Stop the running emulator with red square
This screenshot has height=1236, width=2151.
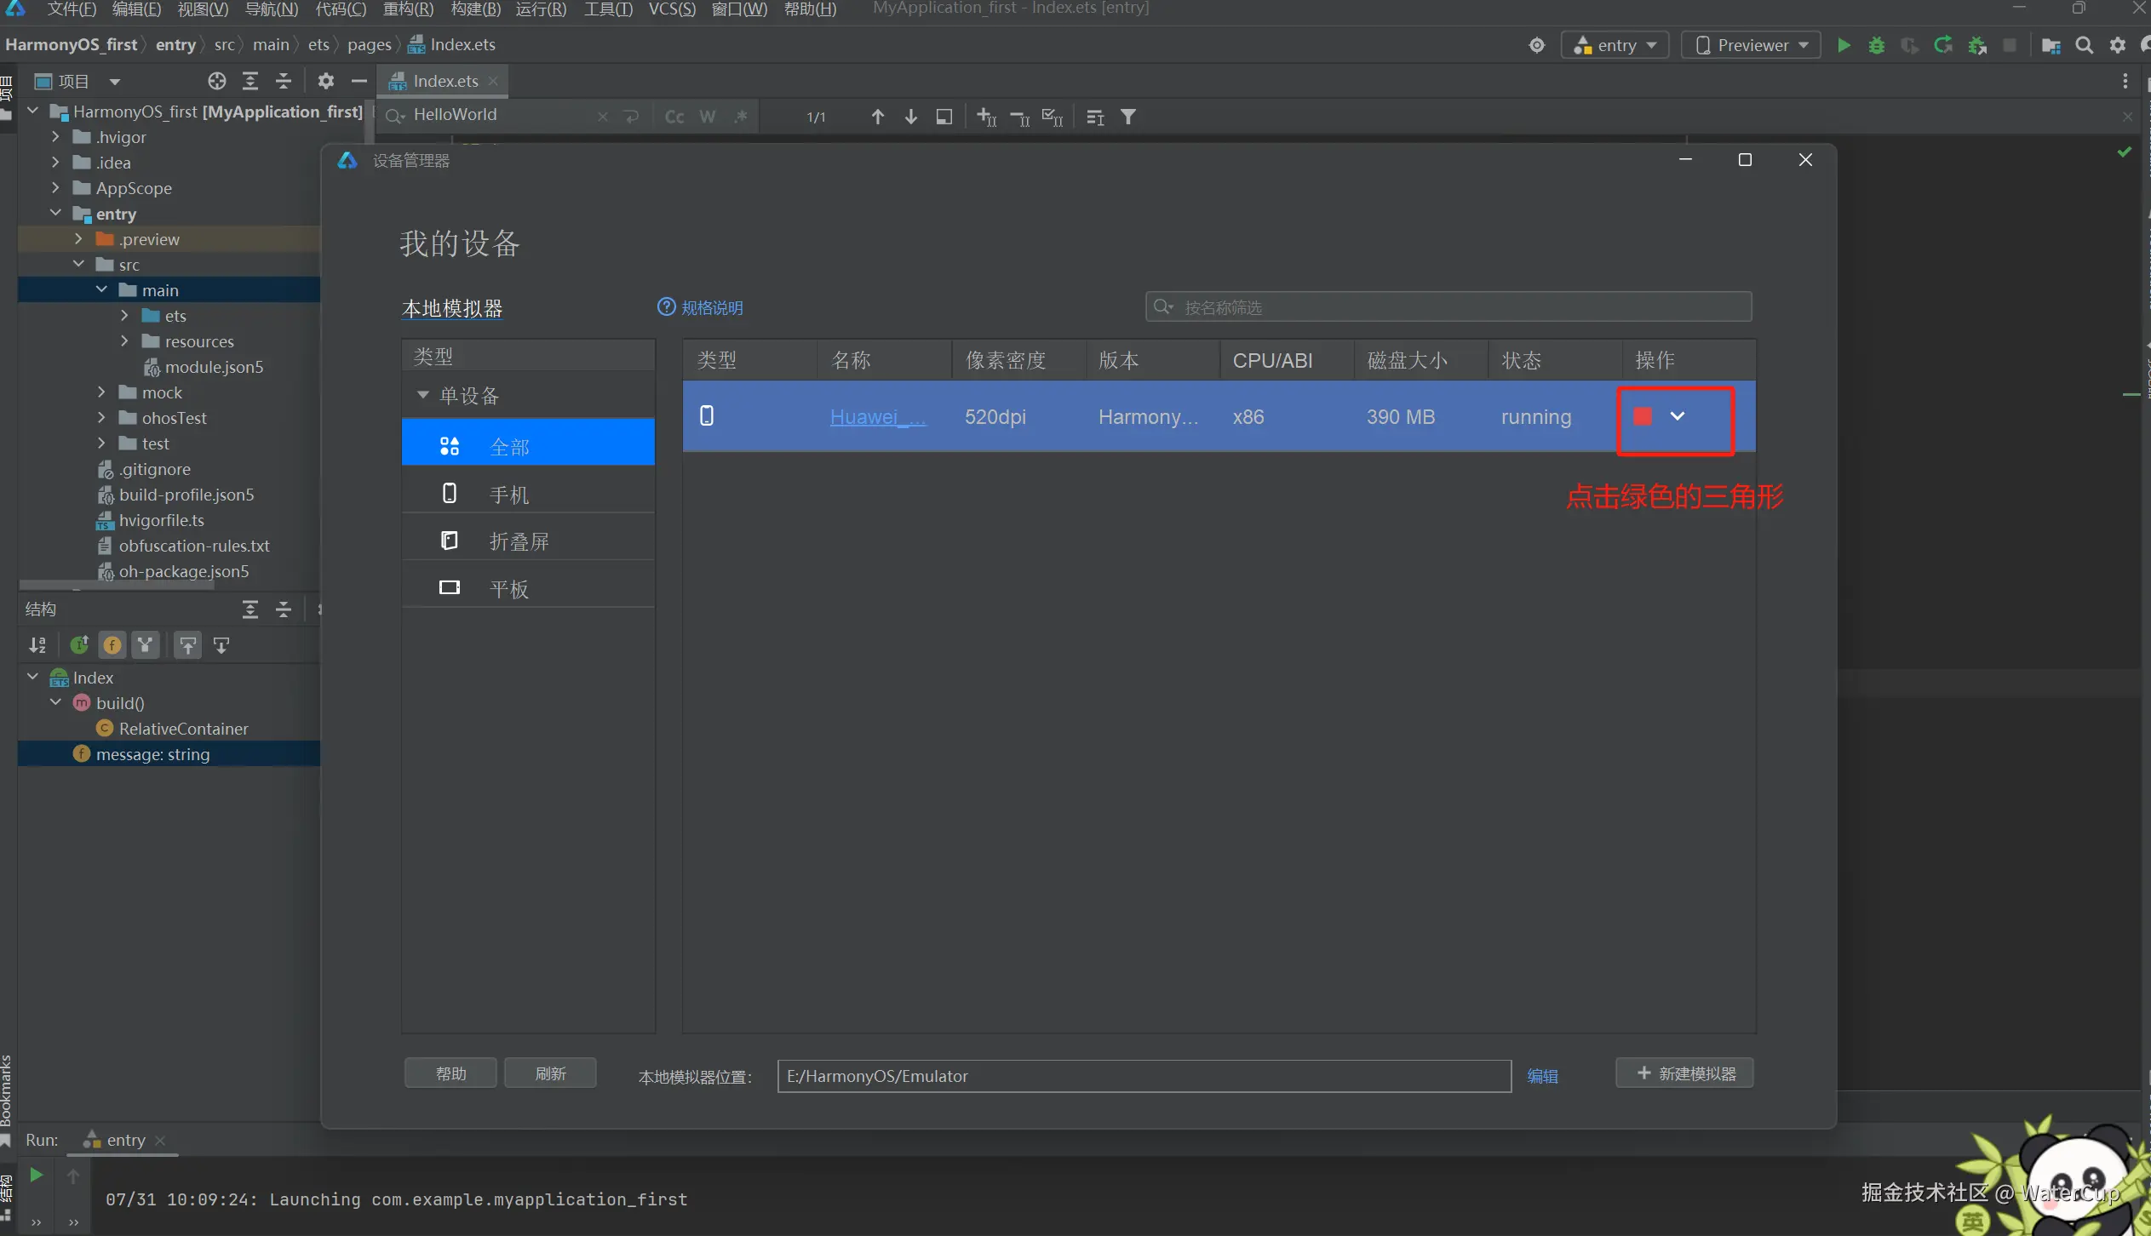[x=1643, y=416]
